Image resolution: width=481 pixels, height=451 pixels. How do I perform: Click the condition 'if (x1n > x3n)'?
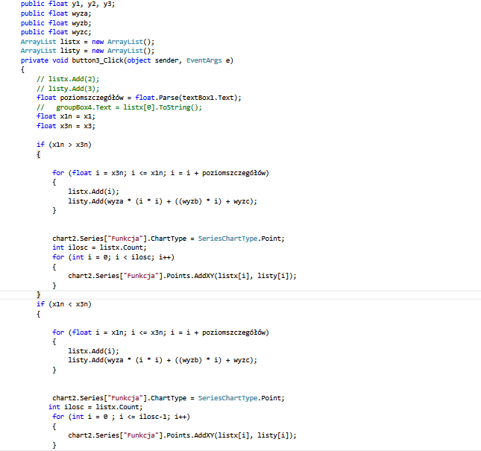point(64,145)
